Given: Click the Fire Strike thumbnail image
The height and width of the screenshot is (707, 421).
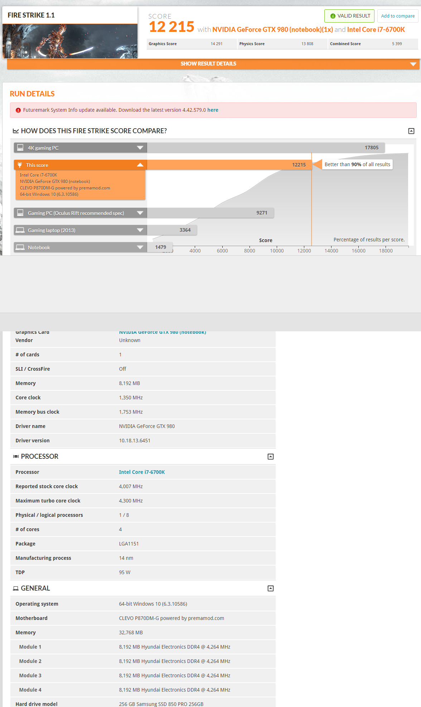Looking at the screenshot, I should (70, 41).
